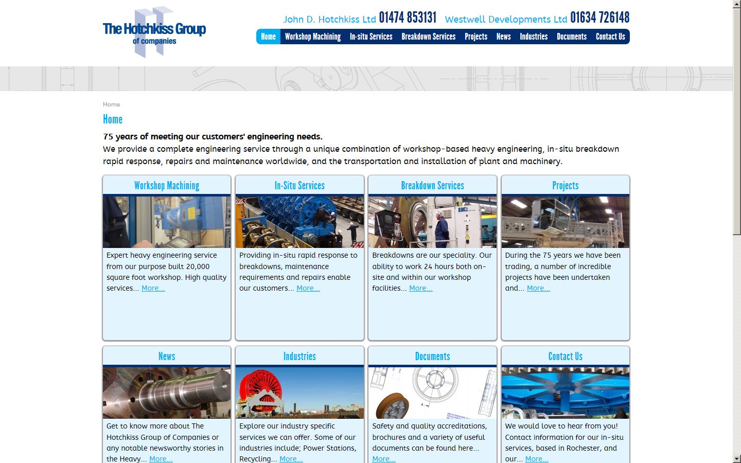Screen dimensions: 741x463
Task: Go to Contact Us nav item
Action: point(610,37)
